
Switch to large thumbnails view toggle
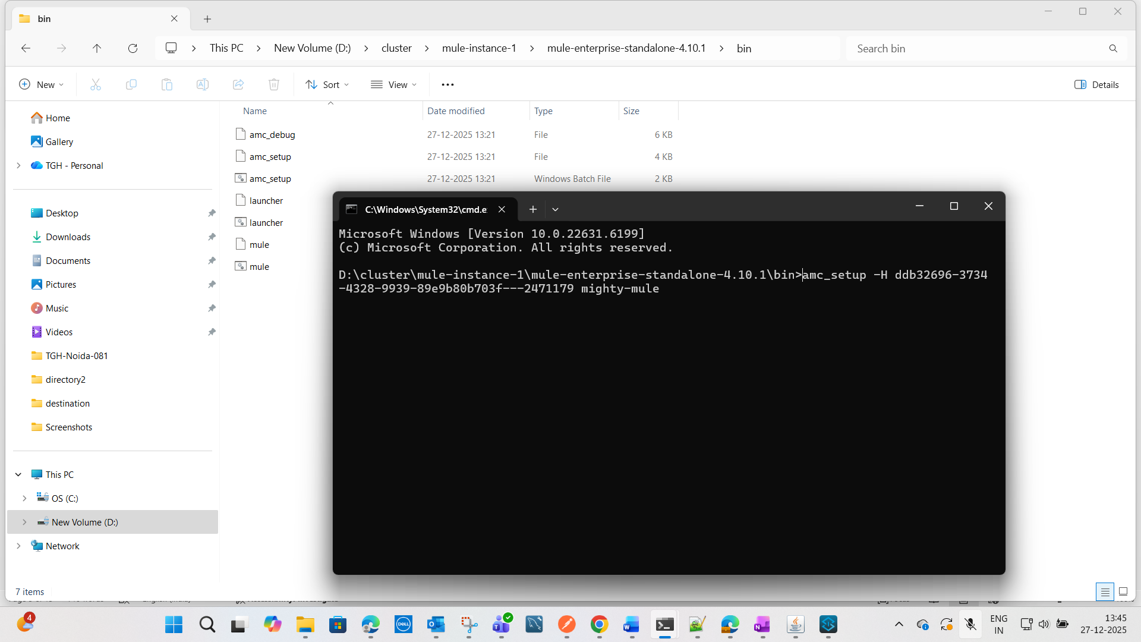click(1123, 591)
